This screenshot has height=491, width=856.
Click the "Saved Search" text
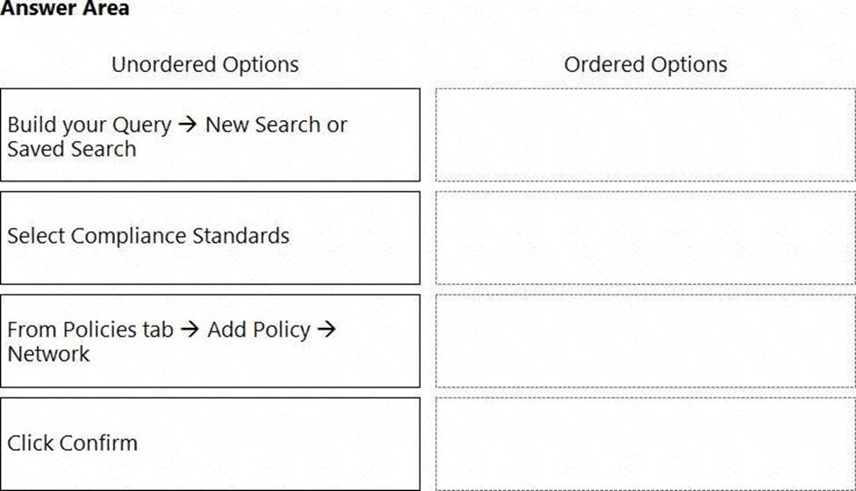coord(72,149)
